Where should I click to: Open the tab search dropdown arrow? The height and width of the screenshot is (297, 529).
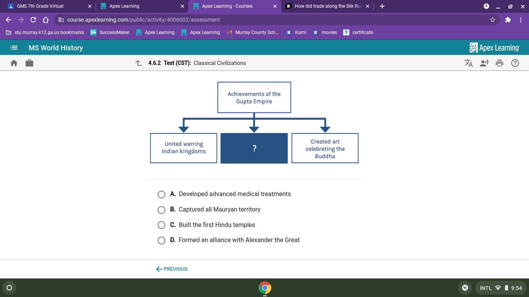pos(486,6)
